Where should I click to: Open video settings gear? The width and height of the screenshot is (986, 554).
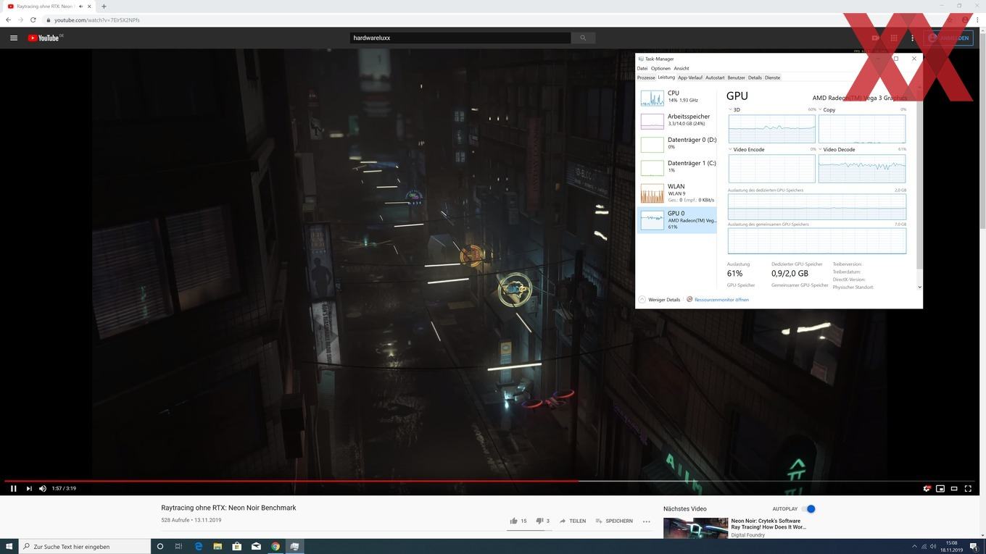point(927,489)
